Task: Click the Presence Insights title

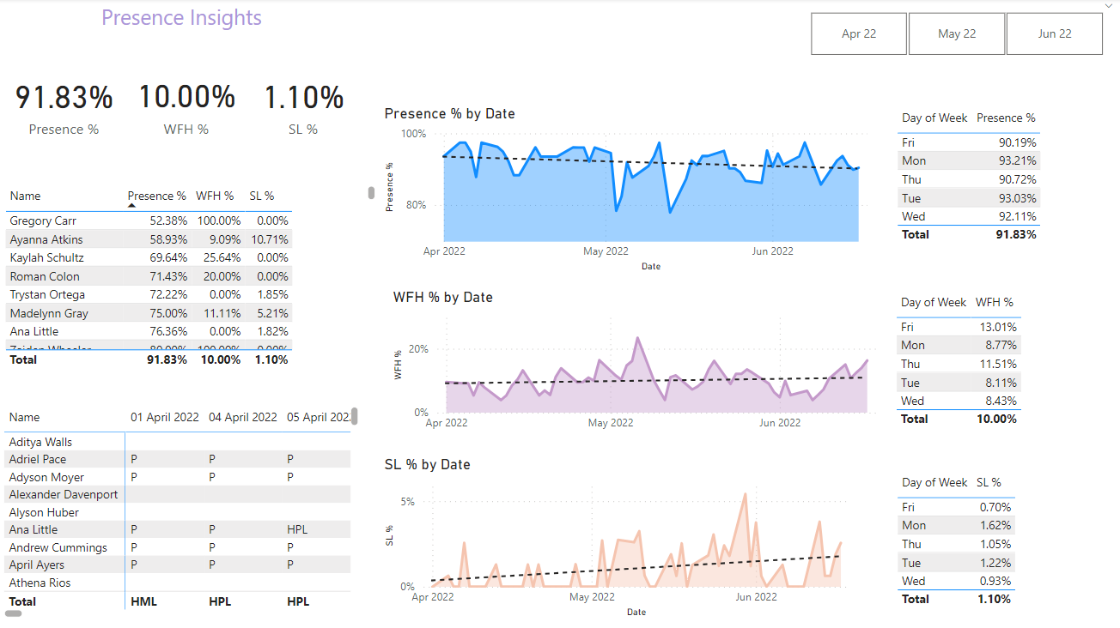Action: [x=181, y=17]
